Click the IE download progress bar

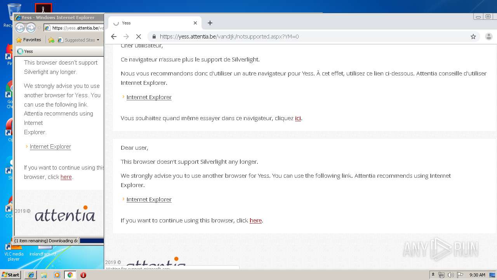coord(92,241)
